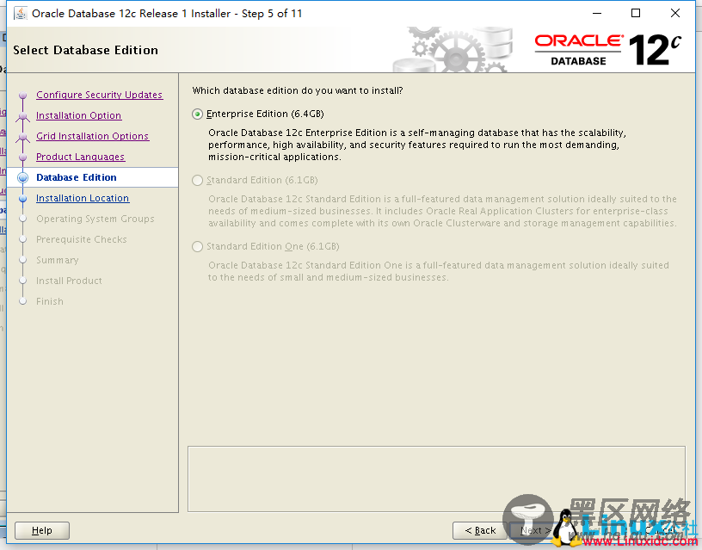Click the Finish step label
The height and width of the screenshot is (550, 702).
[50, 301]
